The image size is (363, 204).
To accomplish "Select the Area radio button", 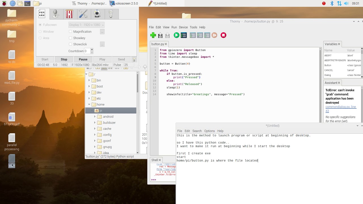I will (x=40, y=38).
